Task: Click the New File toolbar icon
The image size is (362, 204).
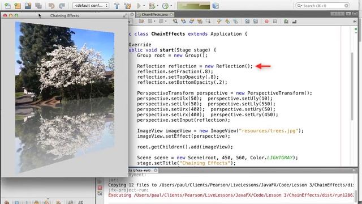Action: [x=7, y=6]
